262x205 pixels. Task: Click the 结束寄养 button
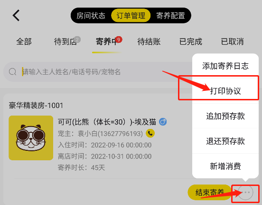pos(209,193)
